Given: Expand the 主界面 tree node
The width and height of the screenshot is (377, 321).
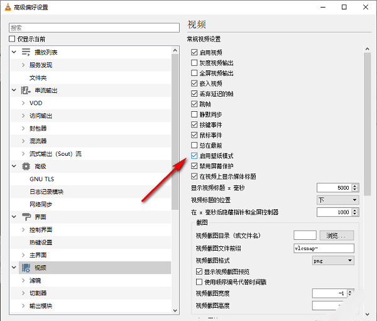Looking at the screenshot, I should point(23,255).
